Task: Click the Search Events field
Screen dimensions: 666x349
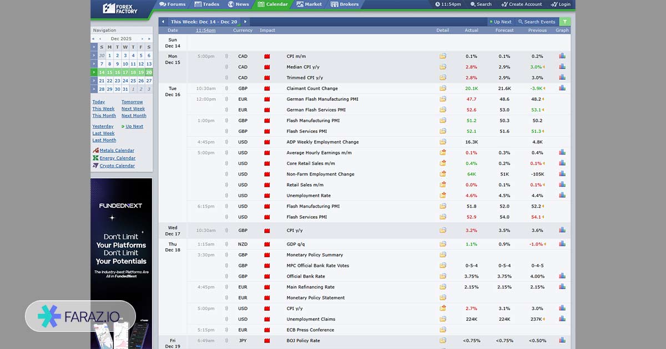Action: tap(536, 22)
